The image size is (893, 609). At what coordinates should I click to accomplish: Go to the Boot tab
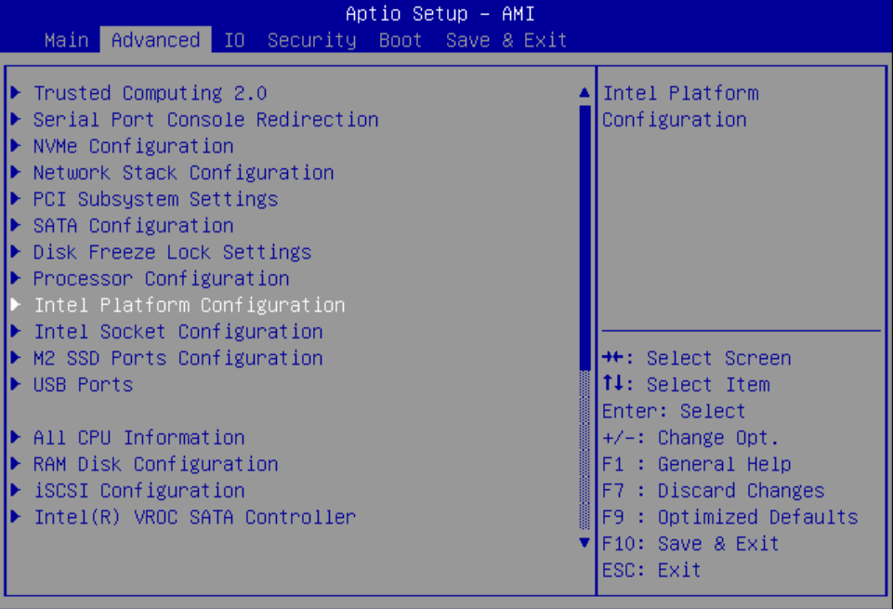coord(401,40)
